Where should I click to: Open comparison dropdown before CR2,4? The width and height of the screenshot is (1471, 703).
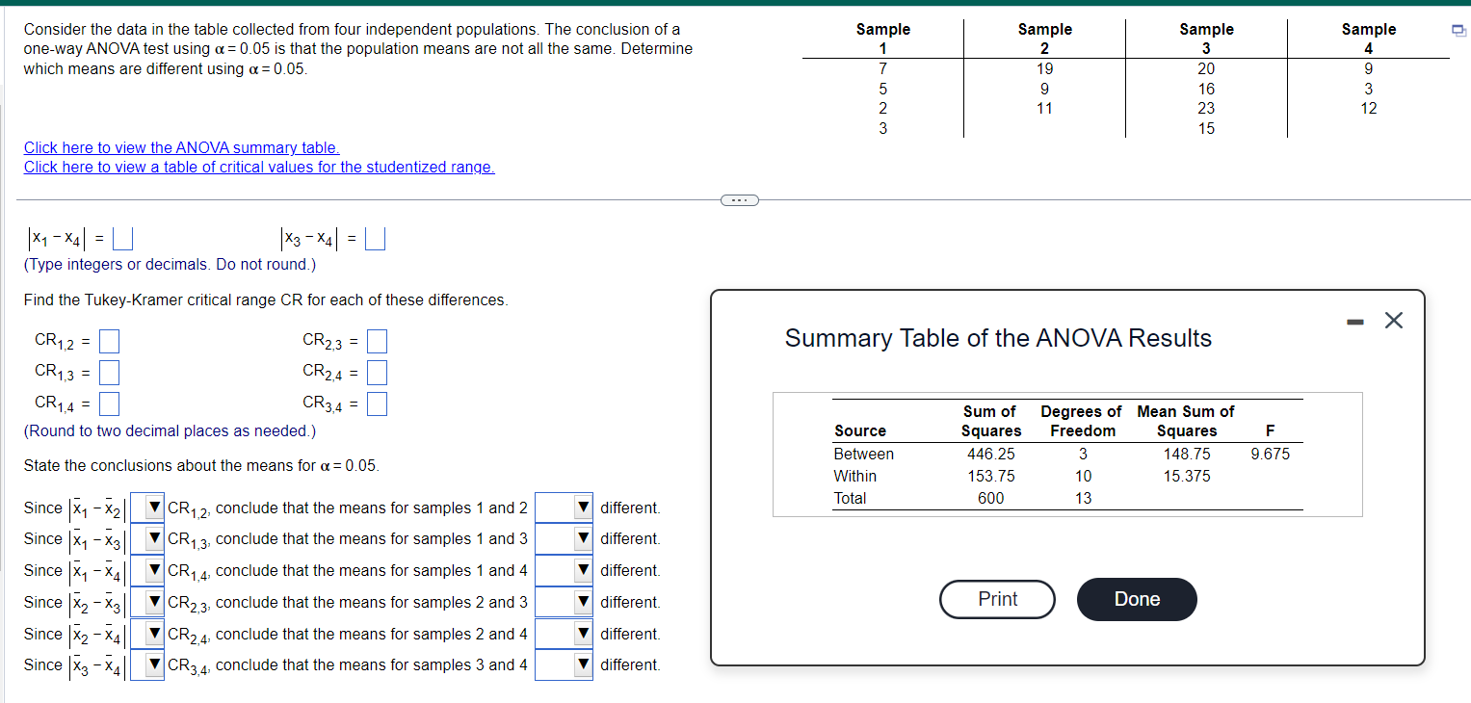coord(147,635)
